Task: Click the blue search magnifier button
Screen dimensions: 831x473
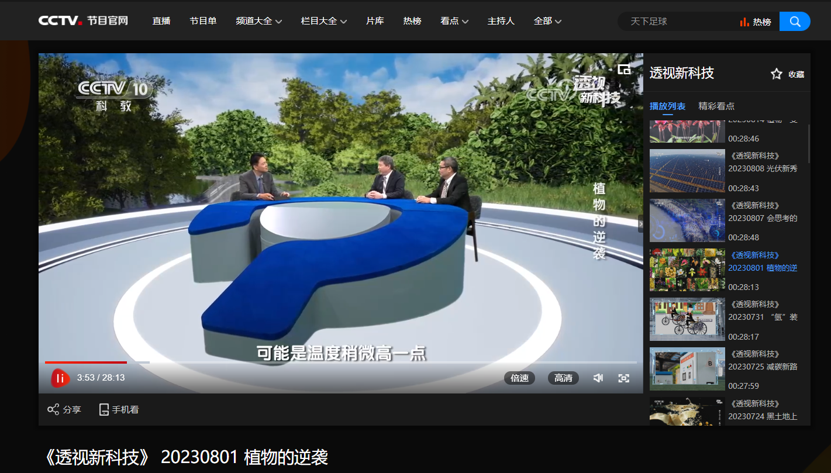Action: click(795, 22)
